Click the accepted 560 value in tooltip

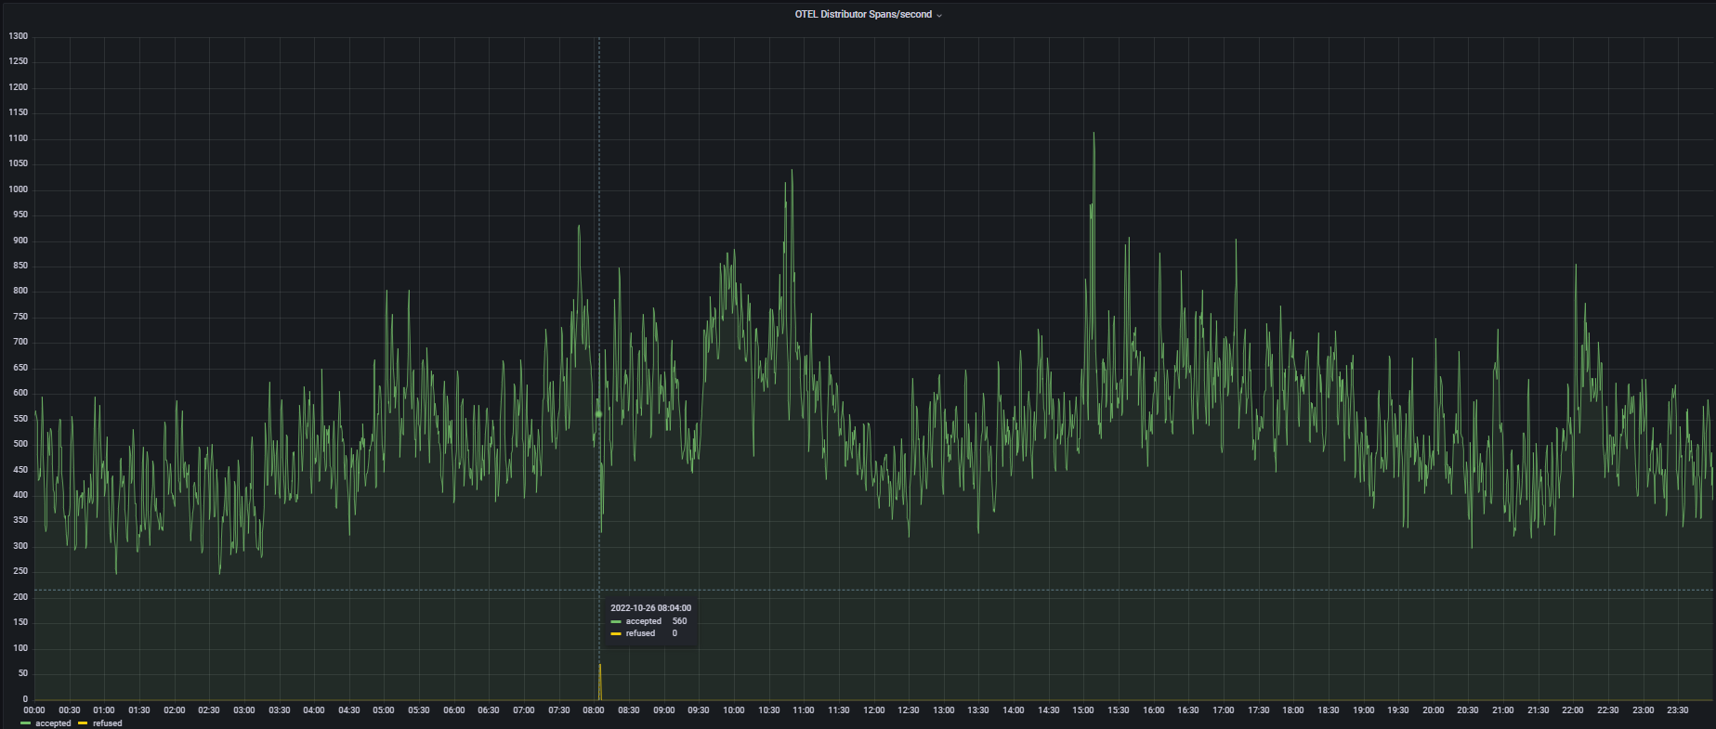pyautogui.click(x=679, y=621)
